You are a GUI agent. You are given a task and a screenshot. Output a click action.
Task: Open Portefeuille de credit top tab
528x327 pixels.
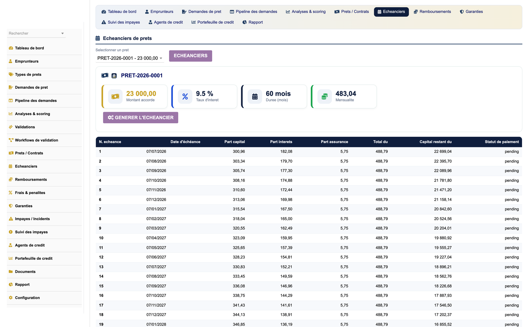click(213, 22)
